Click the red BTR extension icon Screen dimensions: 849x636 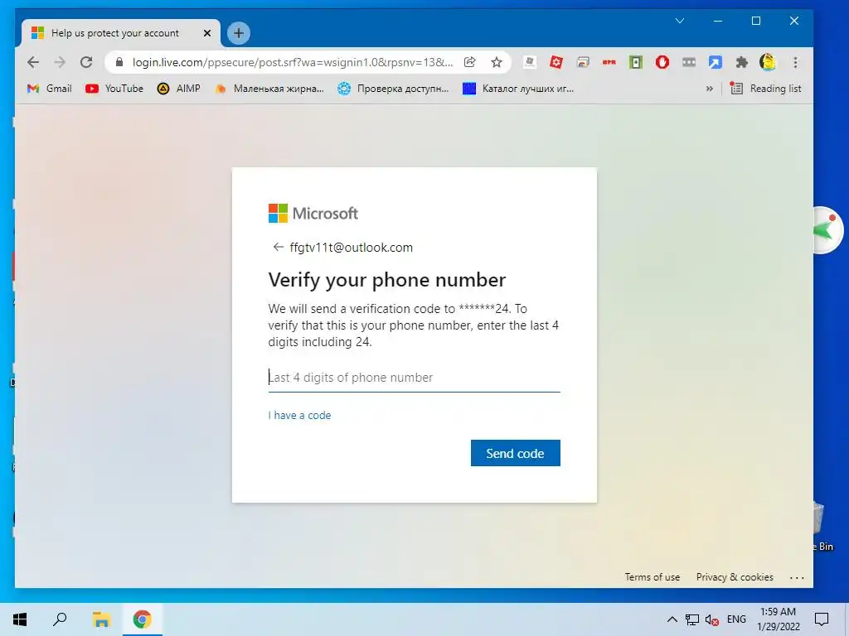(x=609, y=62)
